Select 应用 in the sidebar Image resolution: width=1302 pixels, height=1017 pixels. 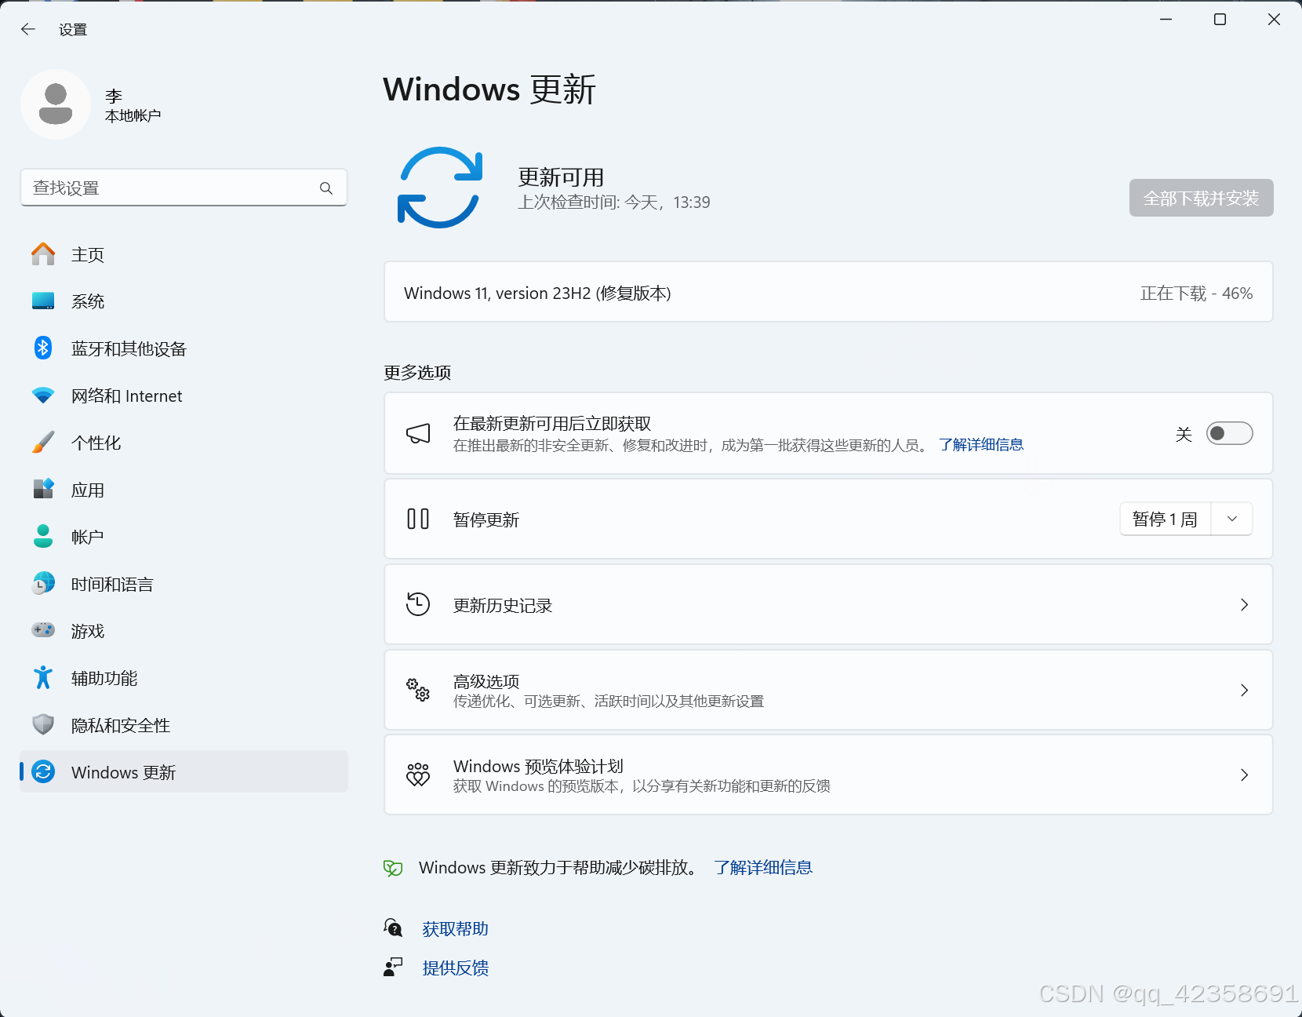coord(184,490)
